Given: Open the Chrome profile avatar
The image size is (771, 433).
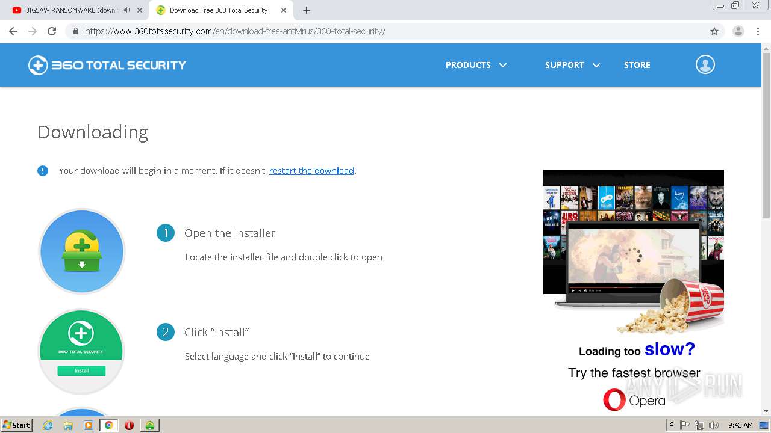Looking at the screenshot, I should coord(738,31).
